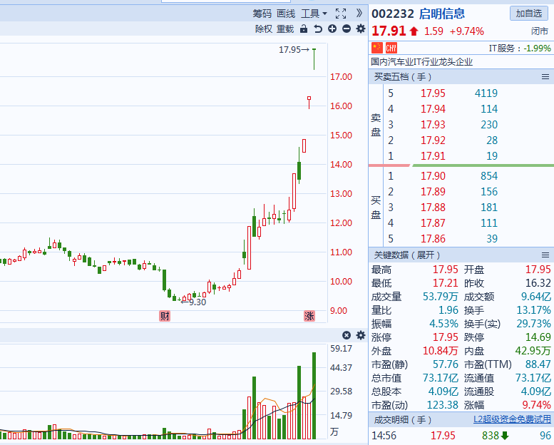
Task: Add stock with 加自选 button
Action: click(x=529, y=14)
